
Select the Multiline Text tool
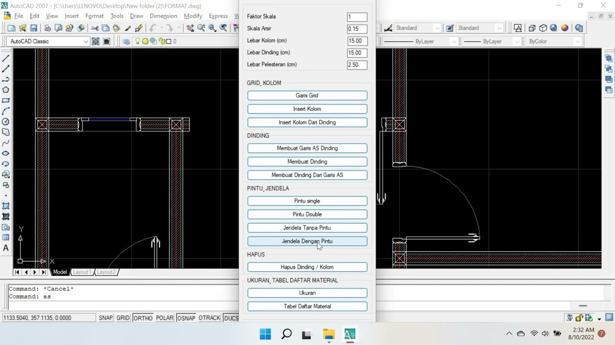point(6,248)
